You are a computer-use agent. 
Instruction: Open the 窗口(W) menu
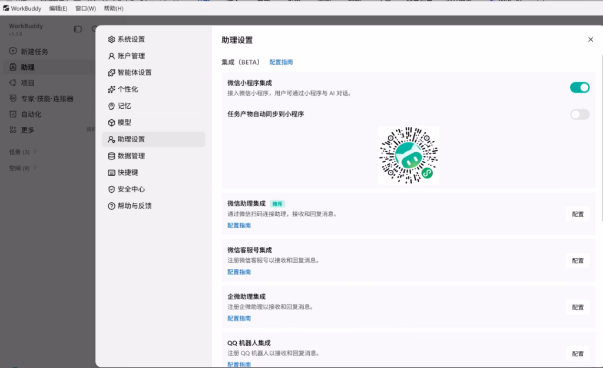[85, 8]
